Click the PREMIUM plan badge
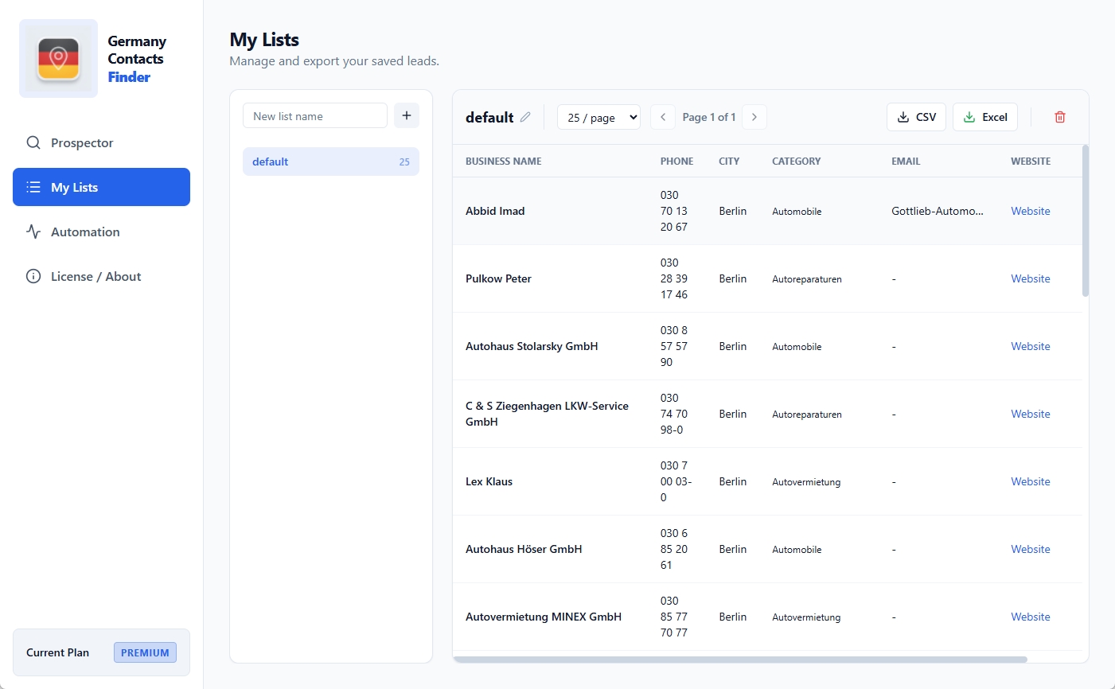This screenshot has height=689, width=1115. [x=145, y=652]
